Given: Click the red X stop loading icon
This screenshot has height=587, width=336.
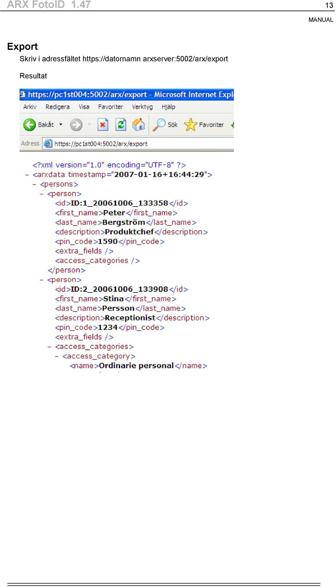Looking at the screenshot, I should (103, 124).
